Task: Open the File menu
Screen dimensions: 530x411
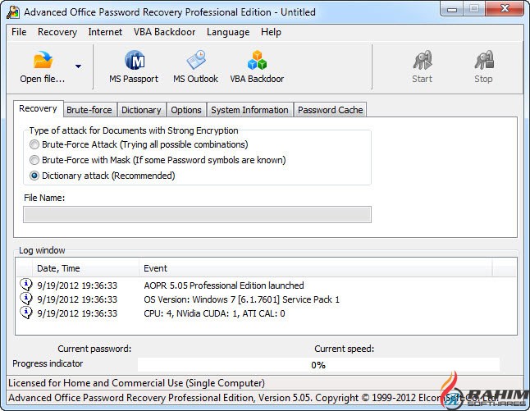Action: (19, 32)
